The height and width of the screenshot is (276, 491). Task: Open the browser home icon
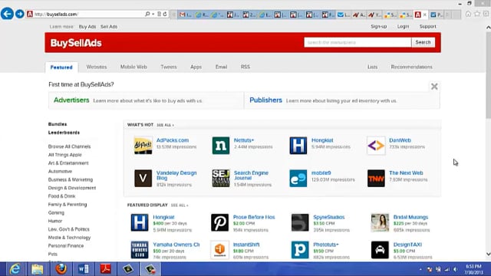pos(468,14)
